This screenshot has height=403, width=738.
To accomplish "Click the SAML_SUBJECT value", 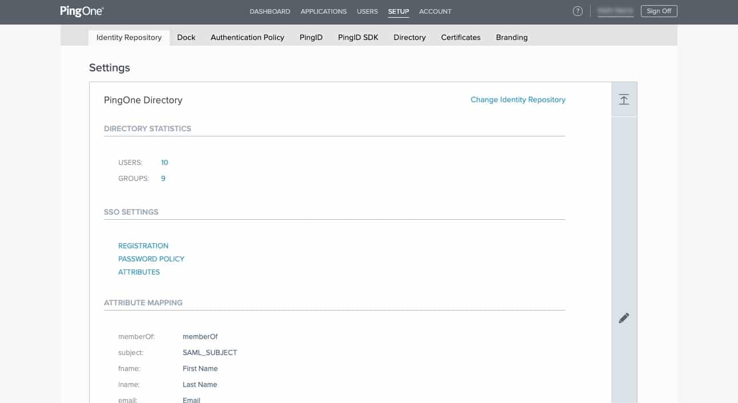I will [210, 353].
